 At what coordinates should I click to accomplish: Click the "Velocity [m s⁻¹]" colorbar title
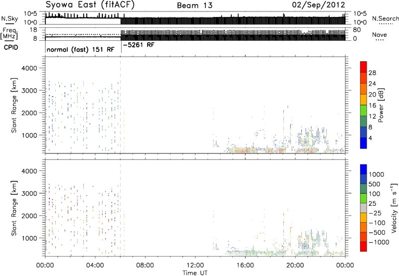[x=394, y=208]
